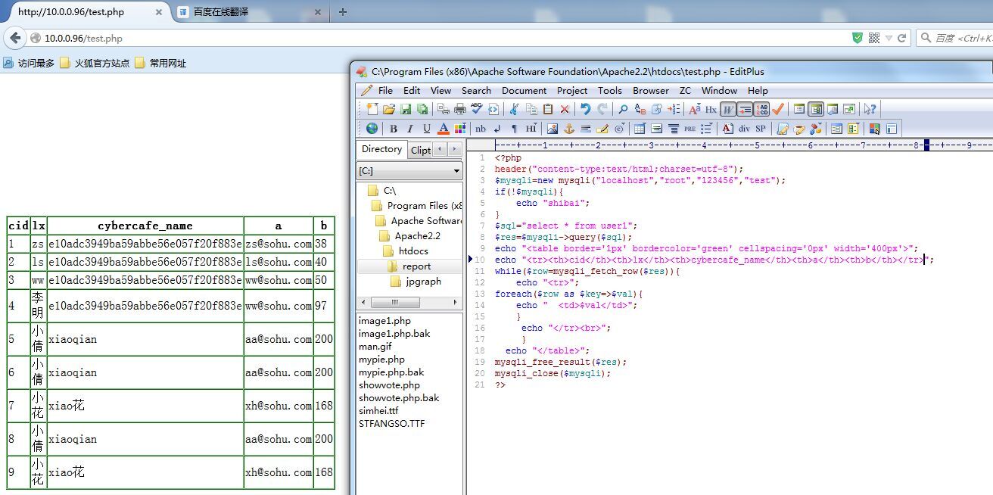Save the file with the floppy icon
Viewport: 993px width, 495px height.
(x=406, y=109)
